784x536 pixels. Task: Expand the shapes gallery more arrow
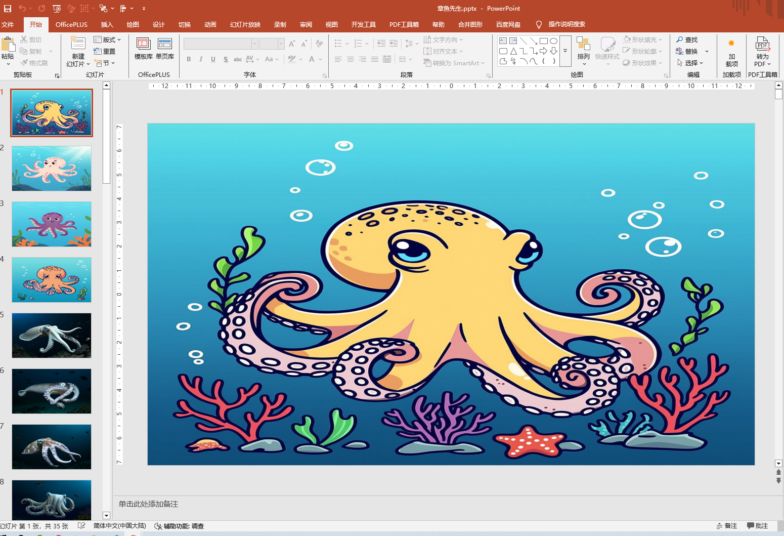(x=565, y=51)
